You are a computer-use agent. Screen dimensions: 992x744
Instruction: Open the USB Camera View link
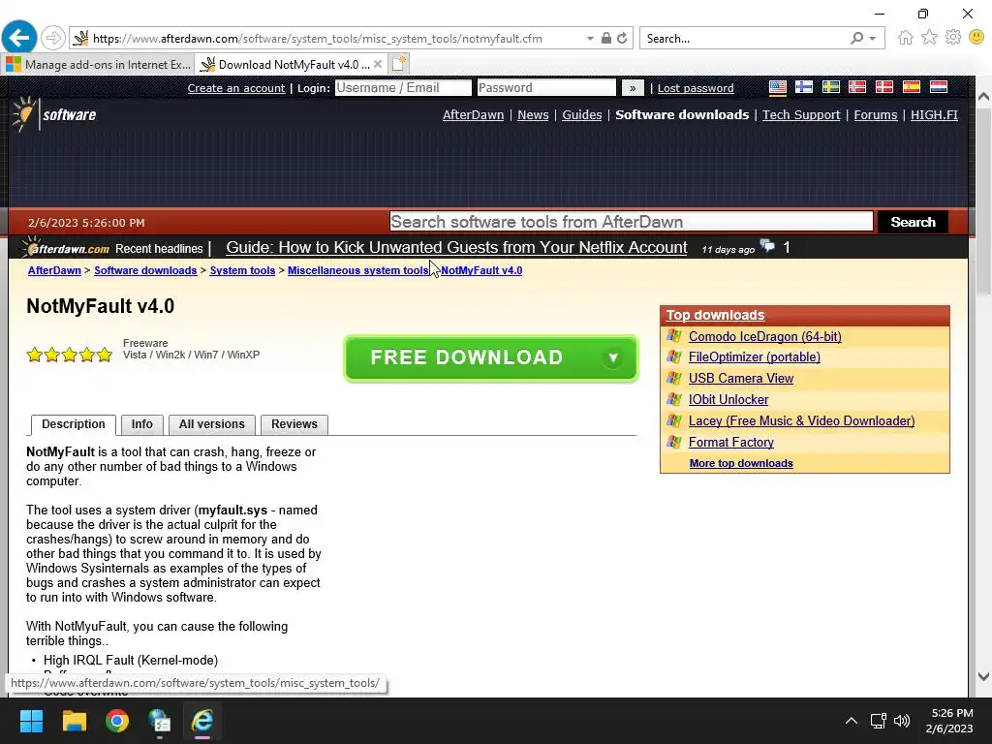pyautogui.click(x=741, y=378)
